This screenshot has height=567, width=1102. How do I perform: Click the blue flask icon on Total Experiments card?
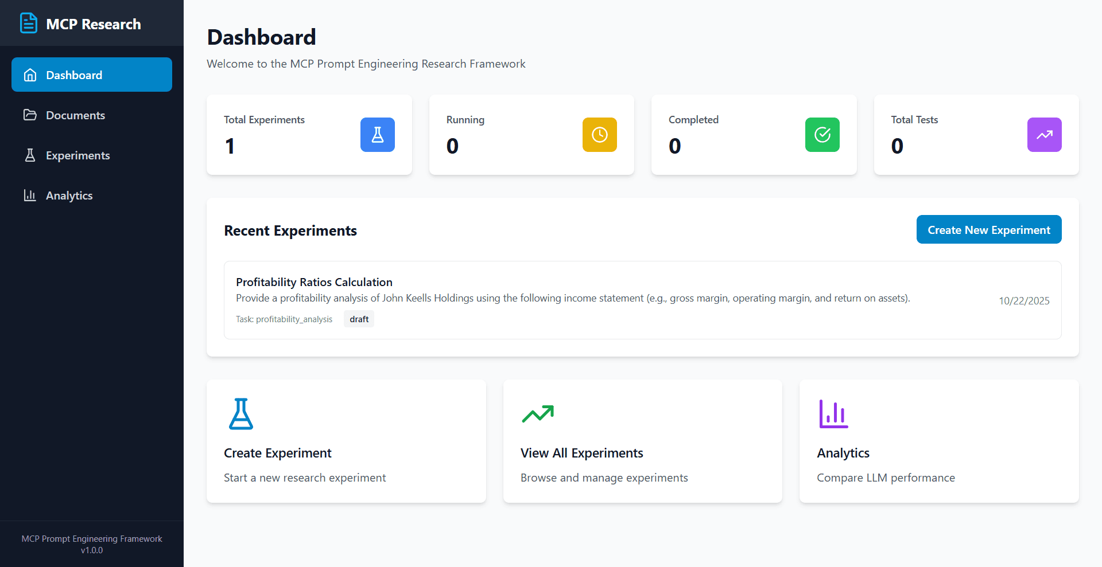[377, 135]
